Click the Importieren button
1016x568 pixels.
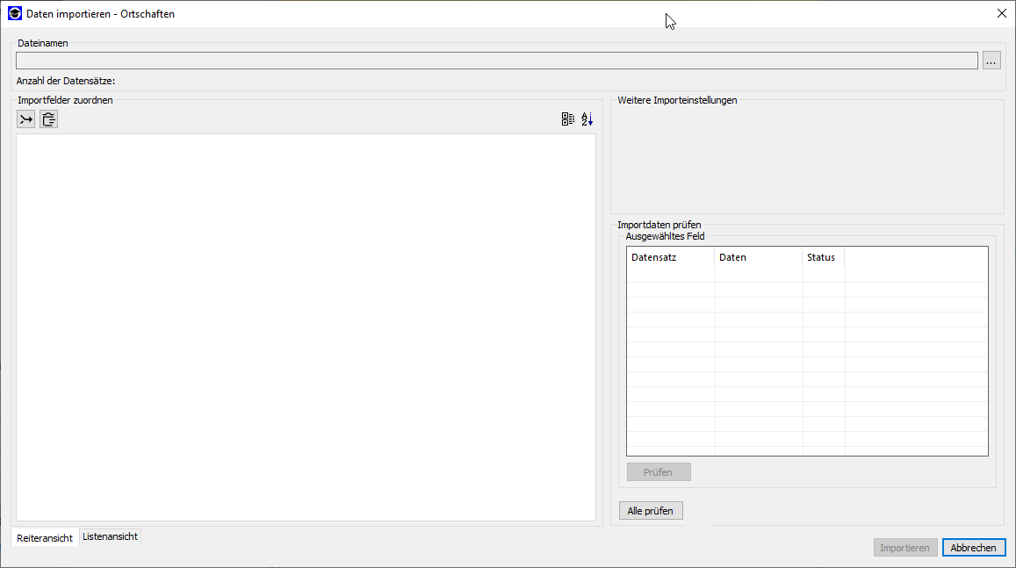tap(904, 548)
